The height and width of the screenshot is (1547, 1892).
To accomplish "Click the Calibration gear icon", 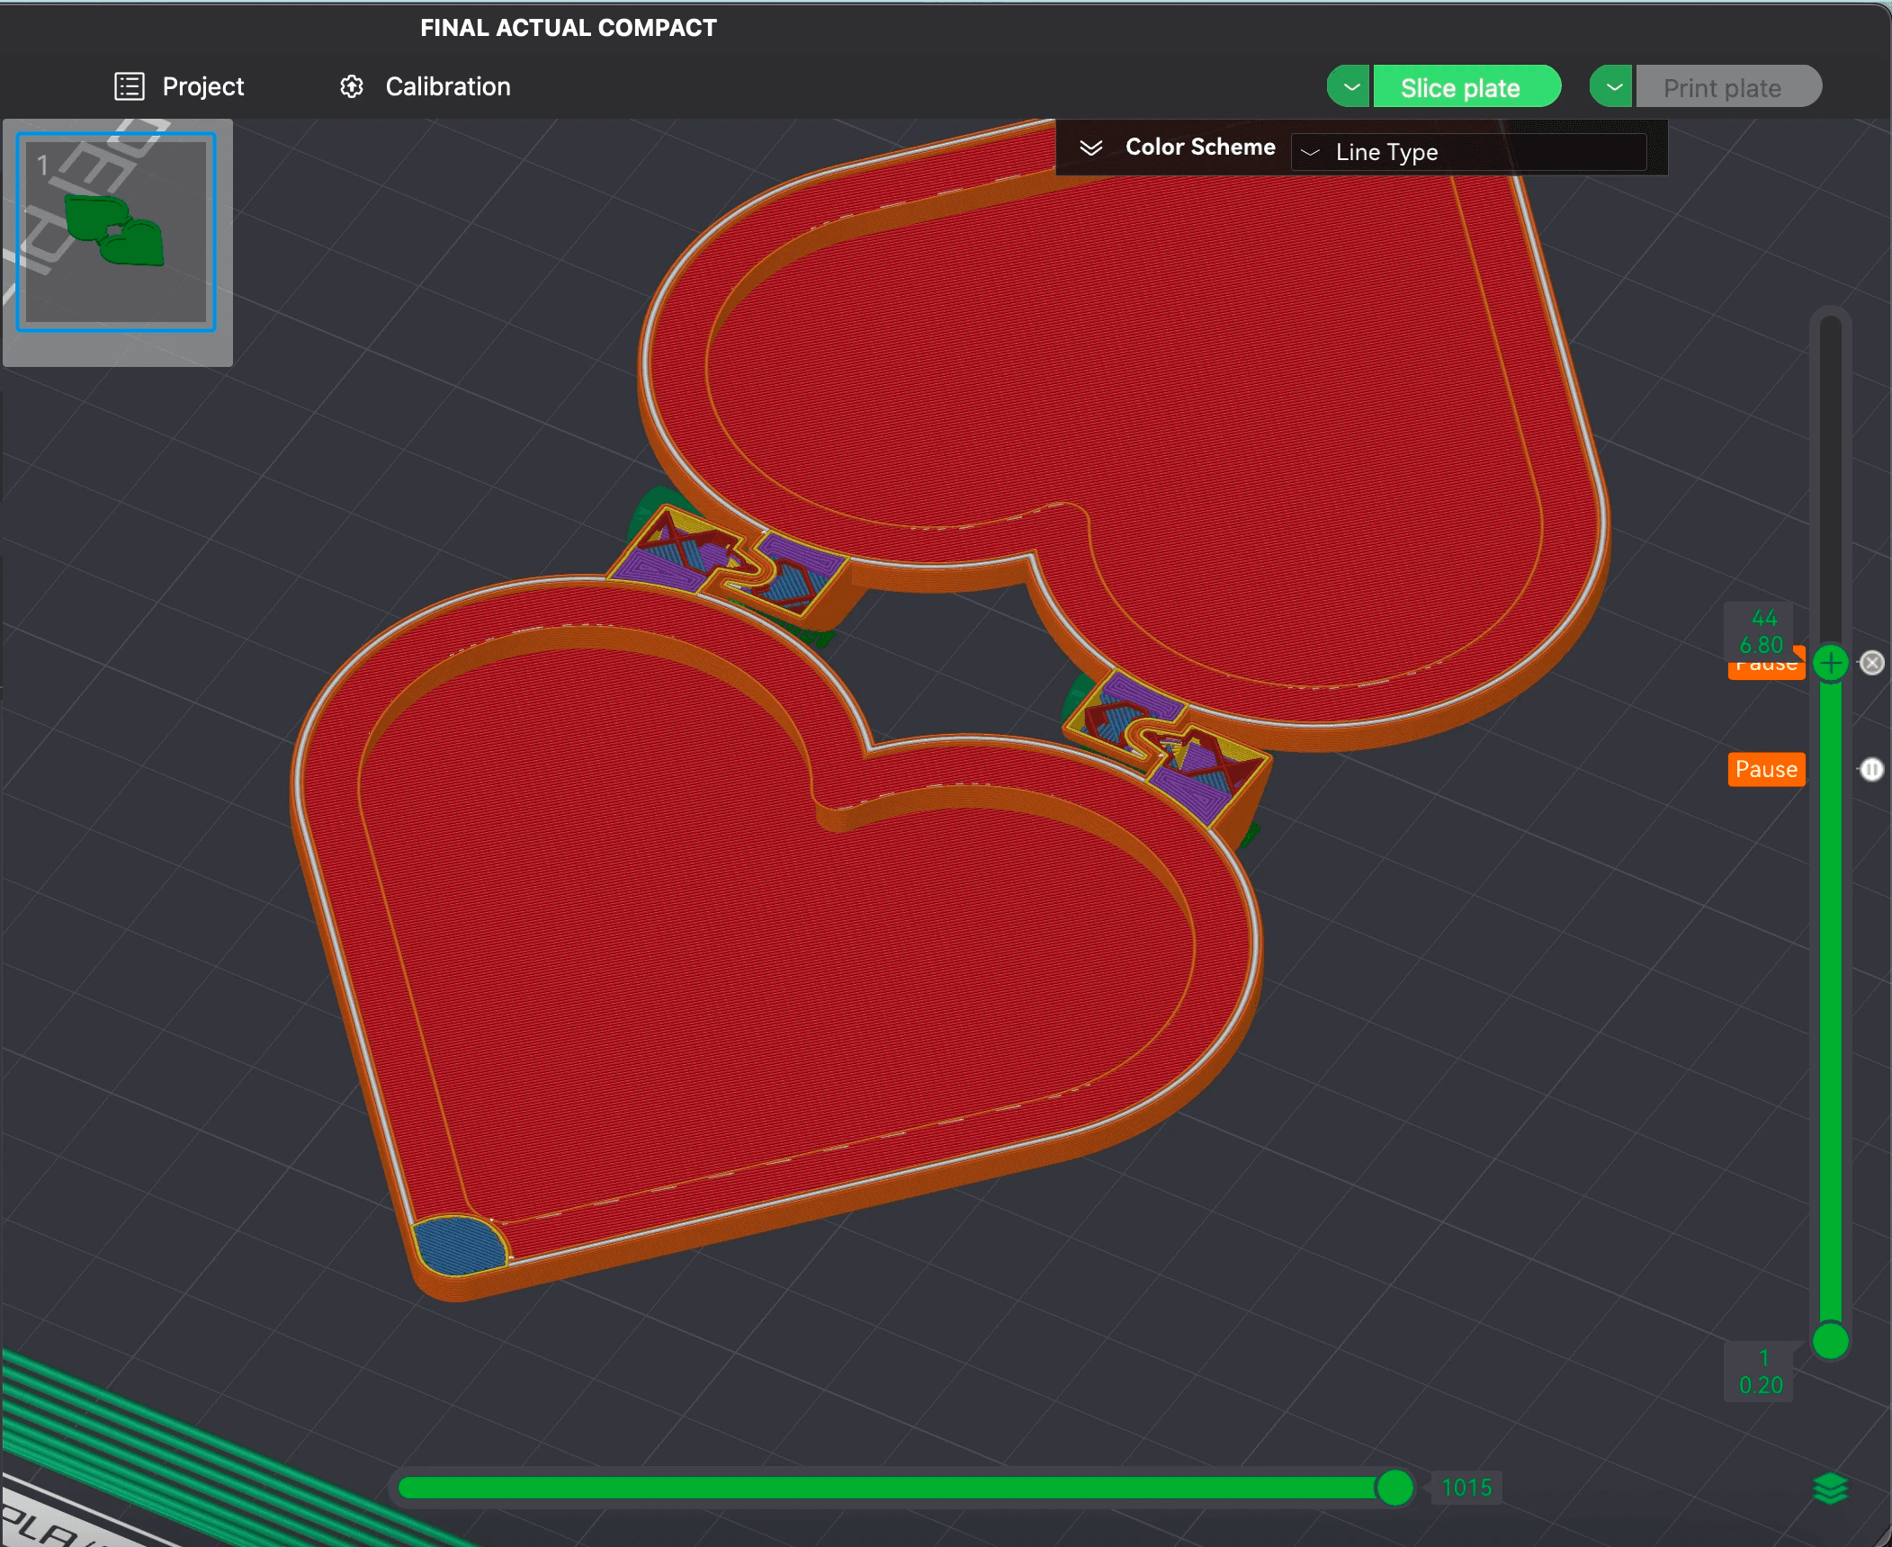I will (352, 86).
